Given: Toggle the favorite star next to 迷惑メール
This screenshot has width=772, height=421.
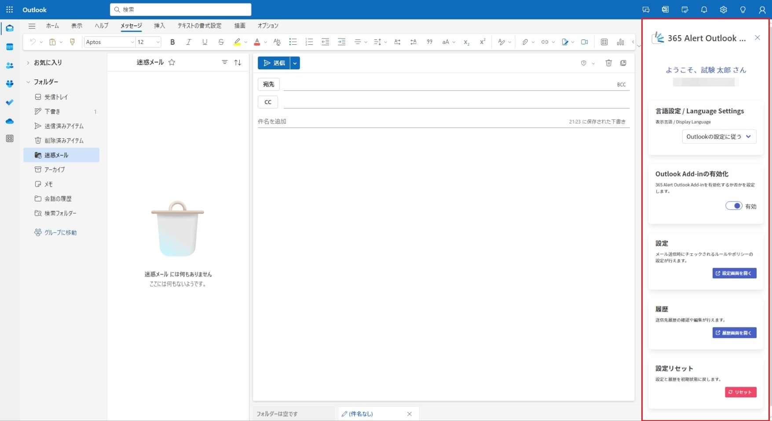Looking at the screenshot, I should [172, 62].
